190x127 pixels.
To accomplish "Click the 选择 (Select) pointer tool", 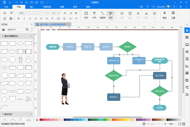I will pyautogui.click(x=110, y=15).
